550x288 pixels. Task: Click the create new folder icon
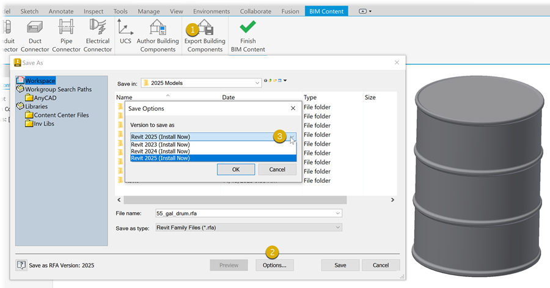click(275, 80)
